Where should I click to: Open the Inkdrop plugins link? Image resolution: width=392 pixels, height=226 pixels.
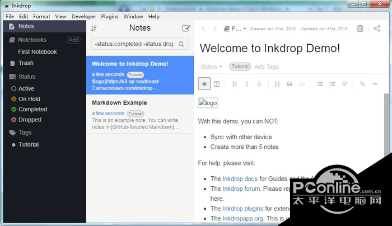242,209
